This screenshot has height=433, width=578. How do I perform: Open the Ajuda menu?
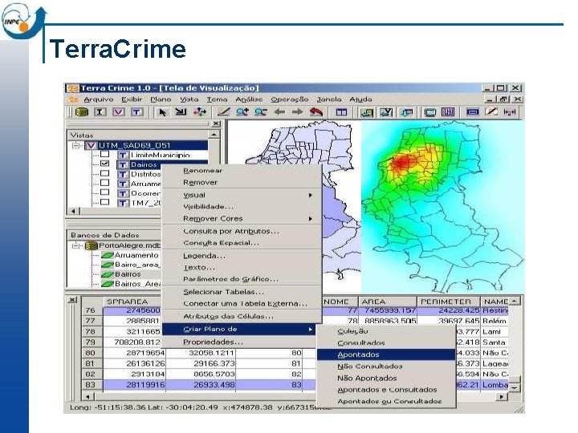click(360, 99)
